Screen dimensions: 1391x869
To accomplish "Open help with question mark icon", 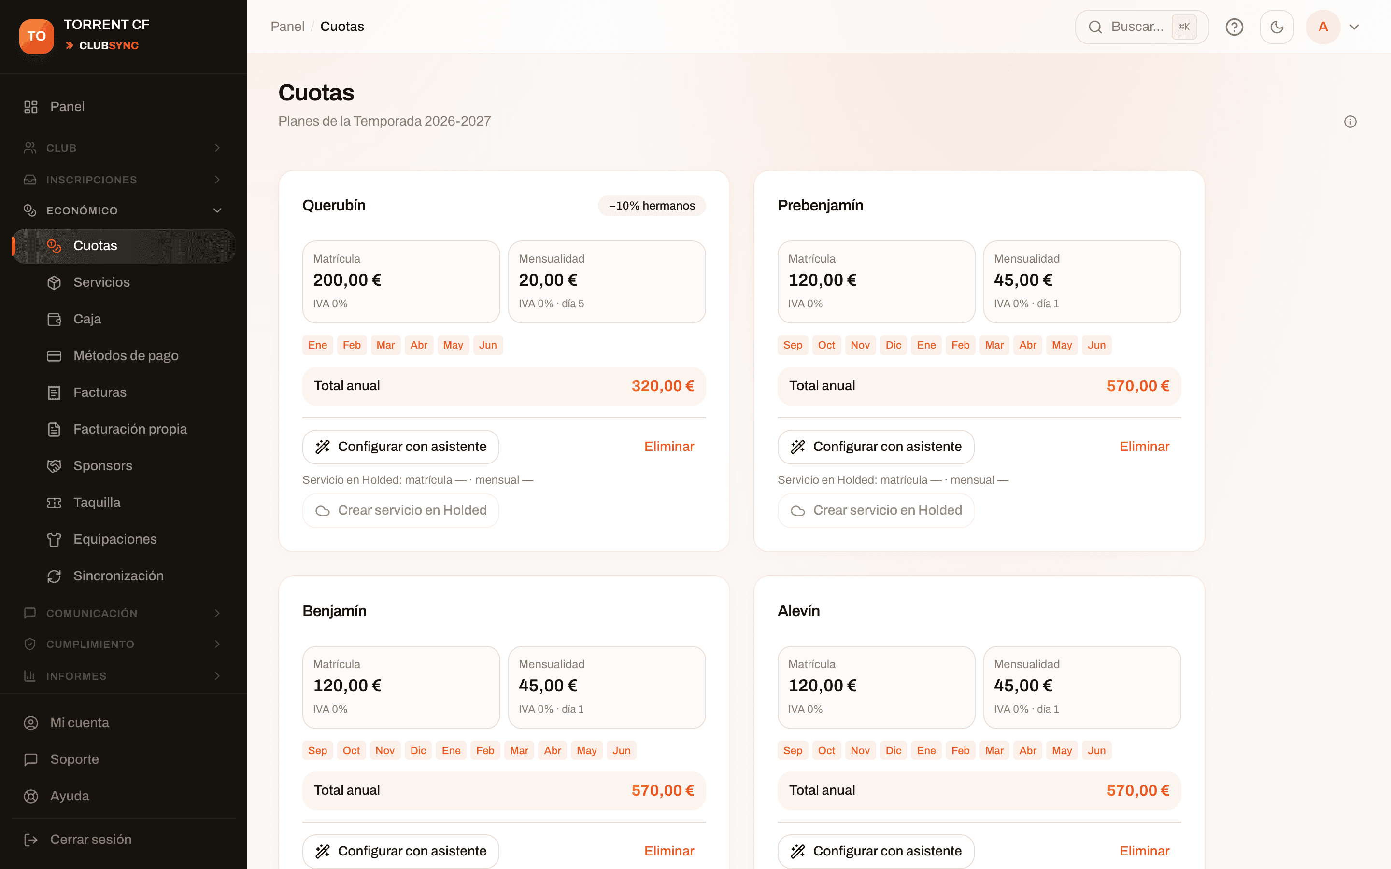I will click(1234, 27).
